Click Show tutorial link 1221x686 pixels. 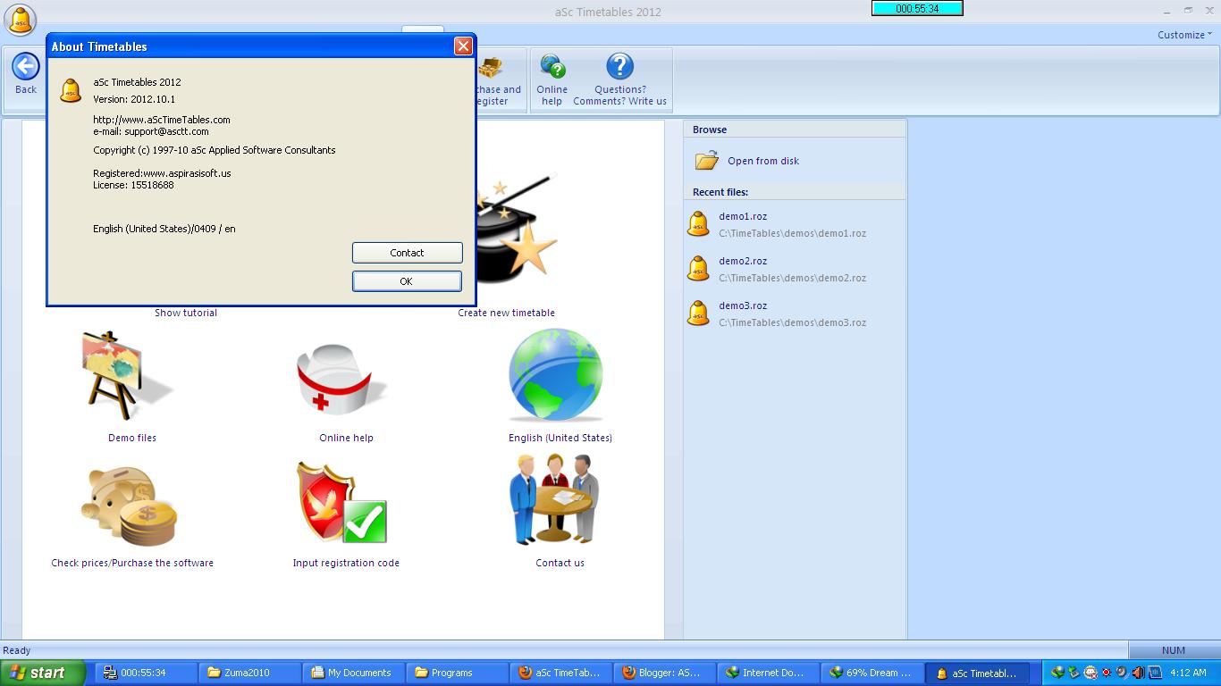pos(186,313)
